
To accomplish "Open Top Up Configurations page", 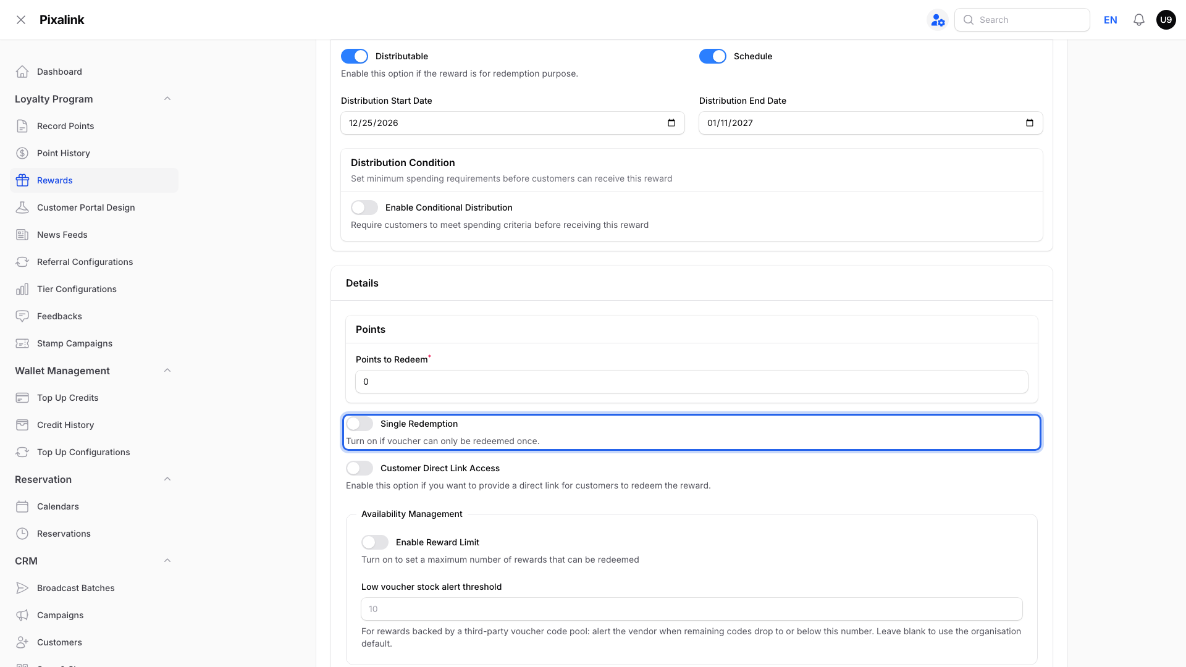I will [x=94, y=452].
